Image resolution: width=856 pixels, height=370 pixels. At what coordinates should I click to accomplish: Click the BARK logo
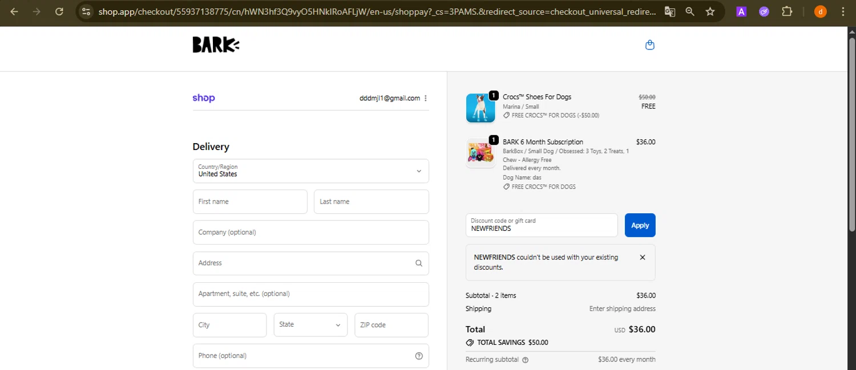(216, 45)
